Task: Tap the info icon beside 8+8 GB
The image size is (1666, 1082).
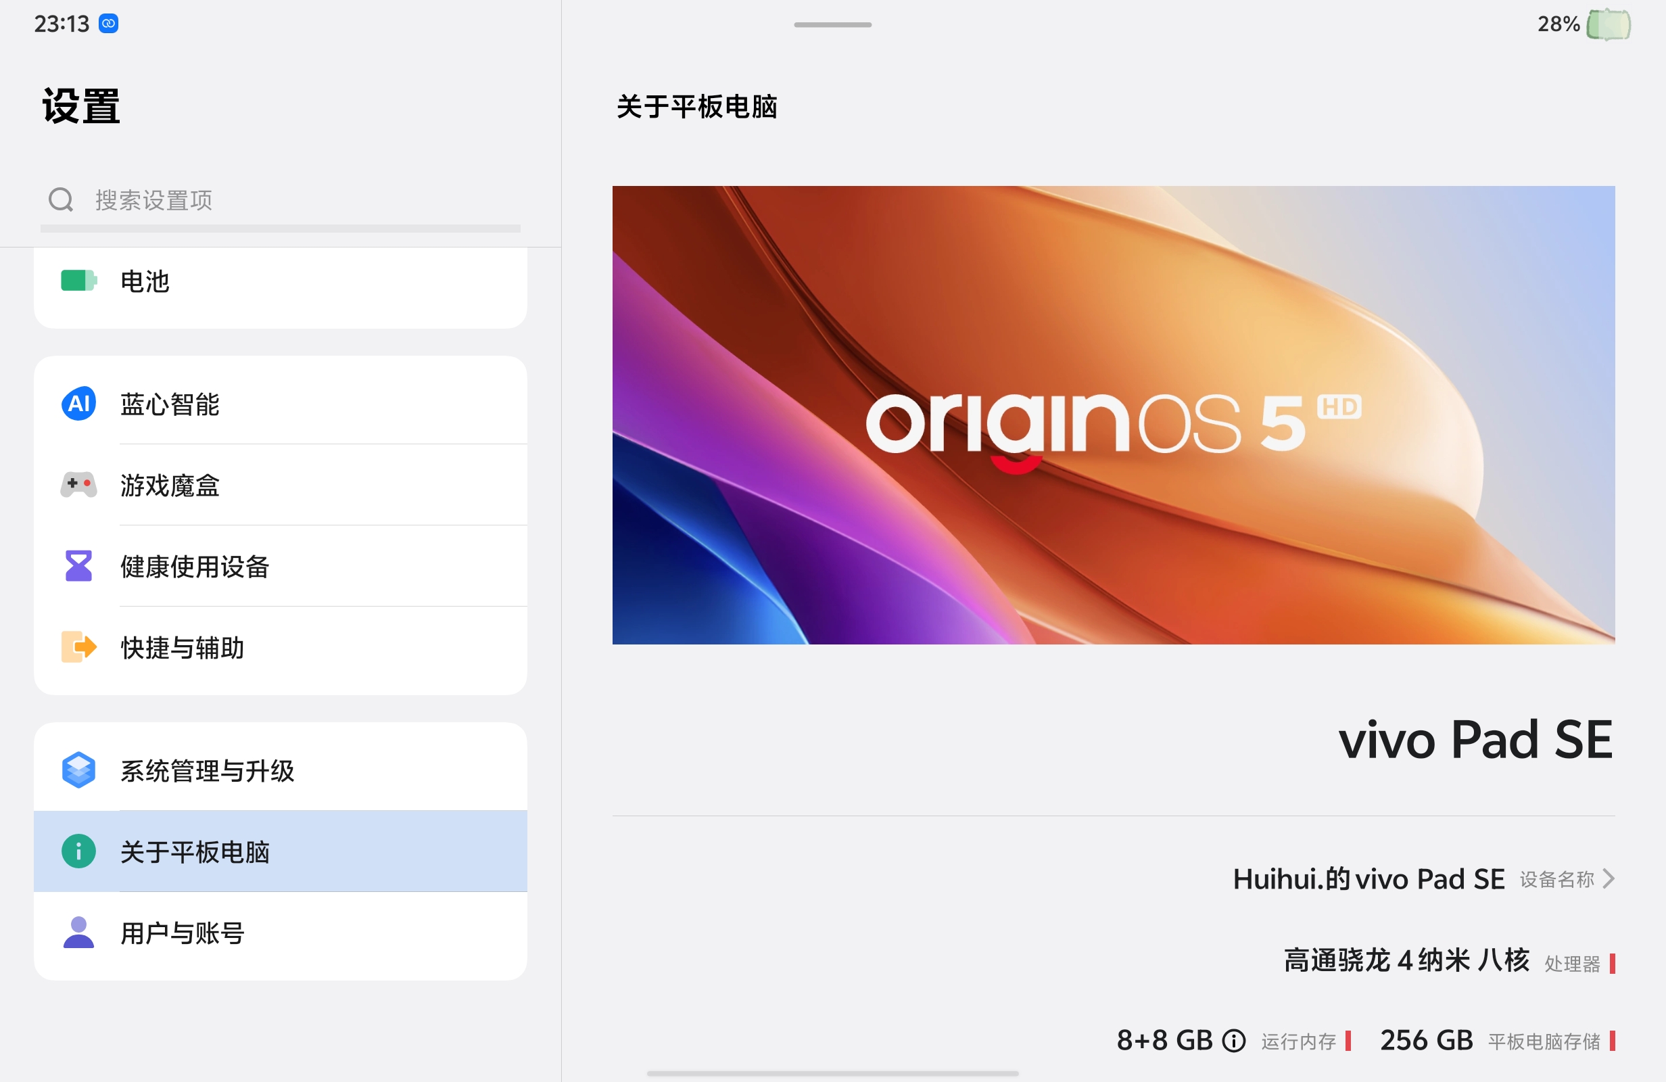Action: [x=1233, y=1041]
